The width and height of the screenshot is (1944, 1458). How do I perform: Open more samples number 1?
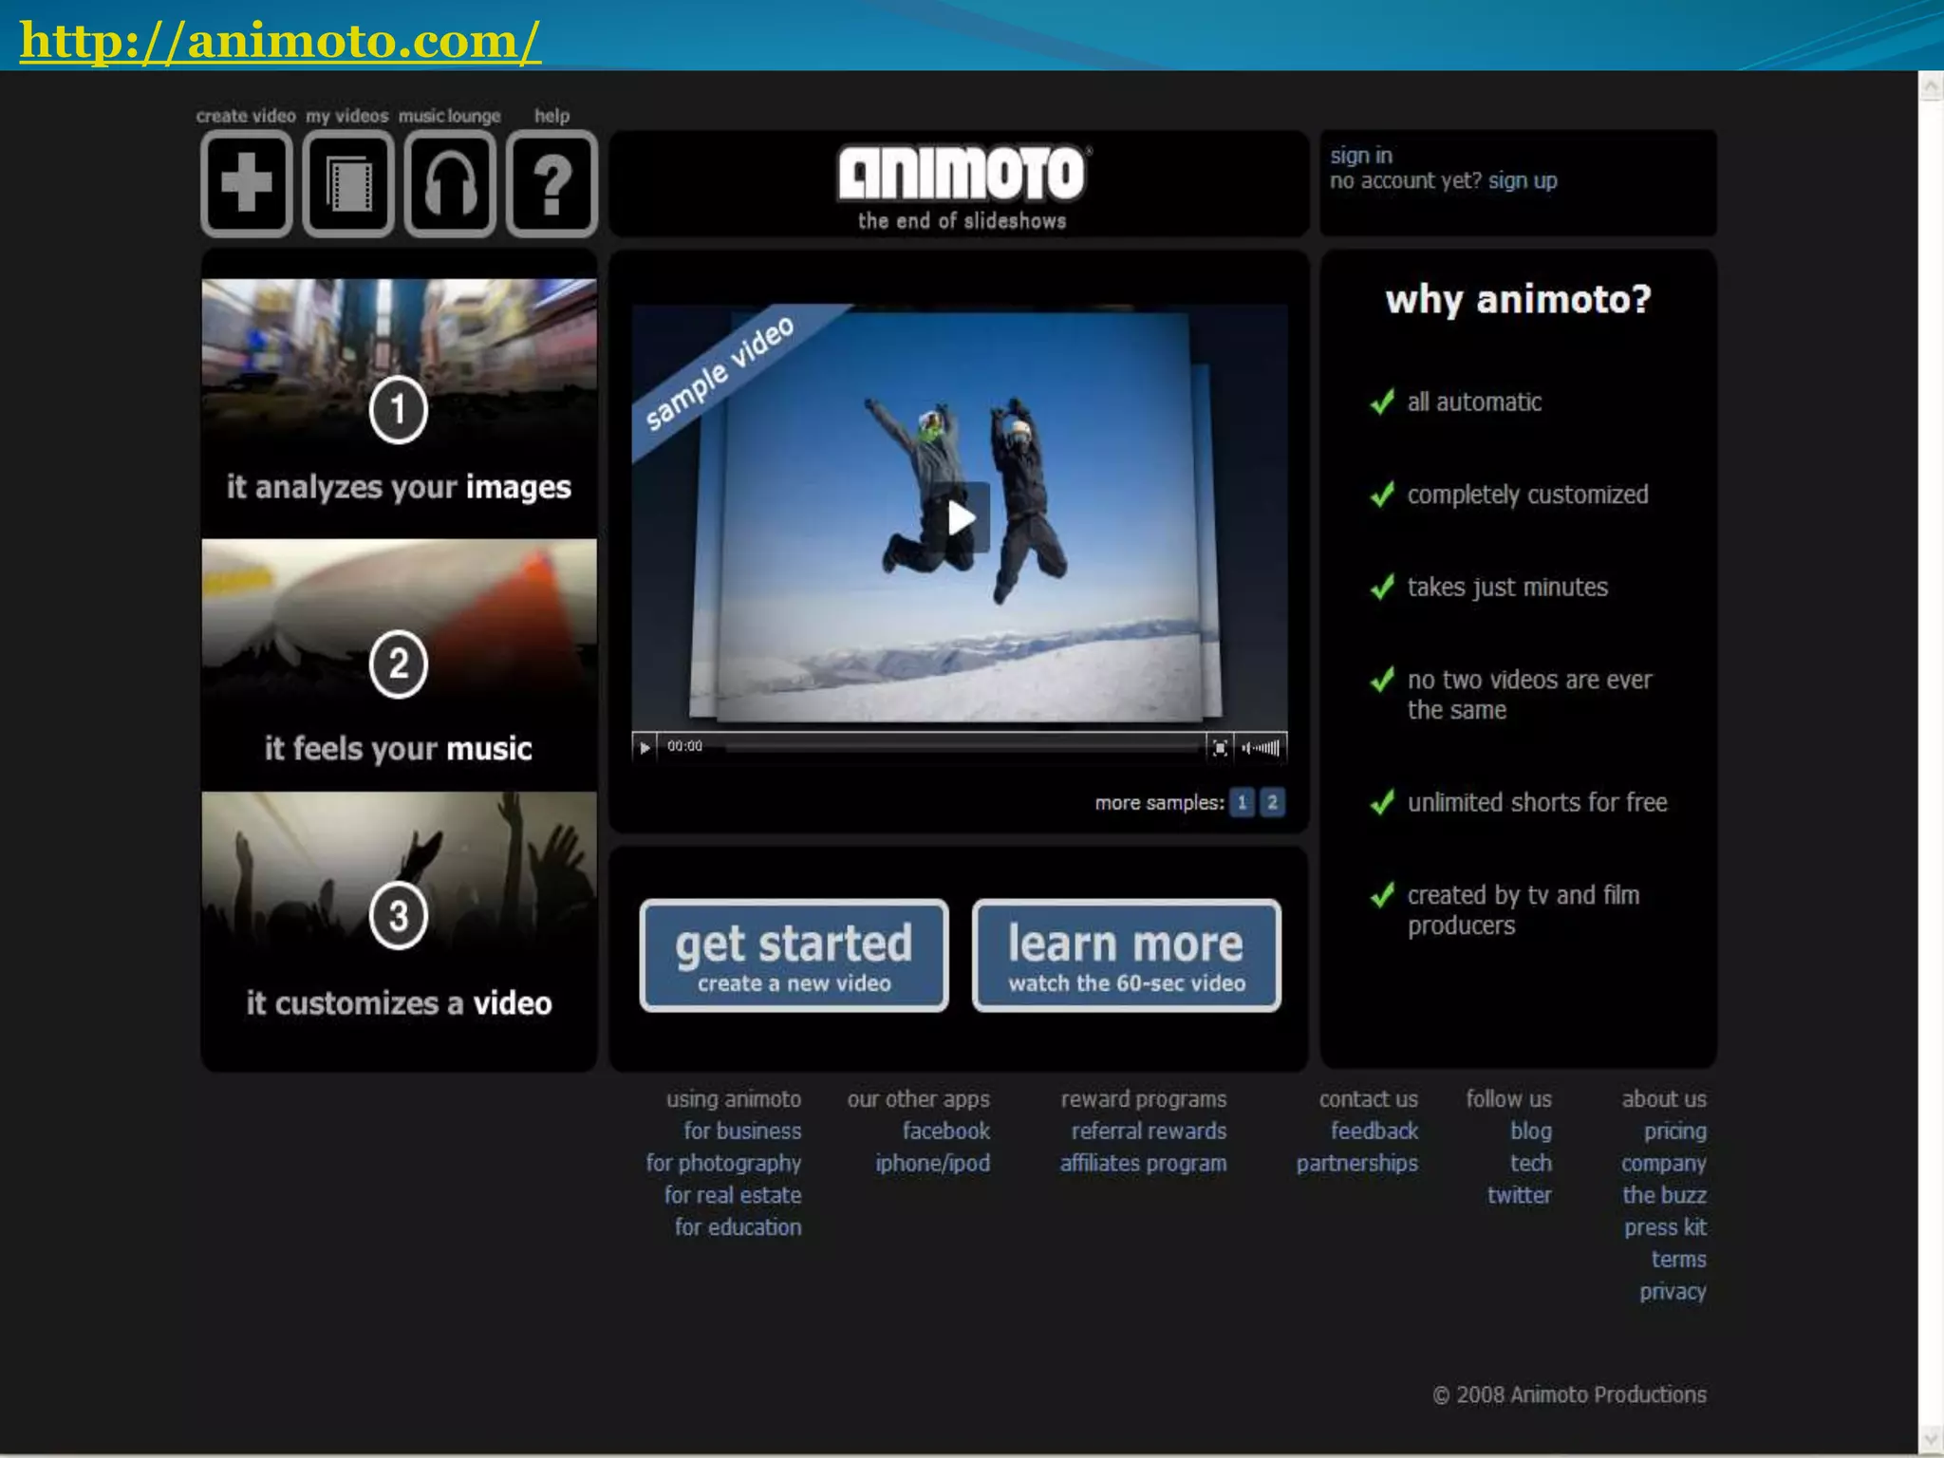click(1242, 803)
